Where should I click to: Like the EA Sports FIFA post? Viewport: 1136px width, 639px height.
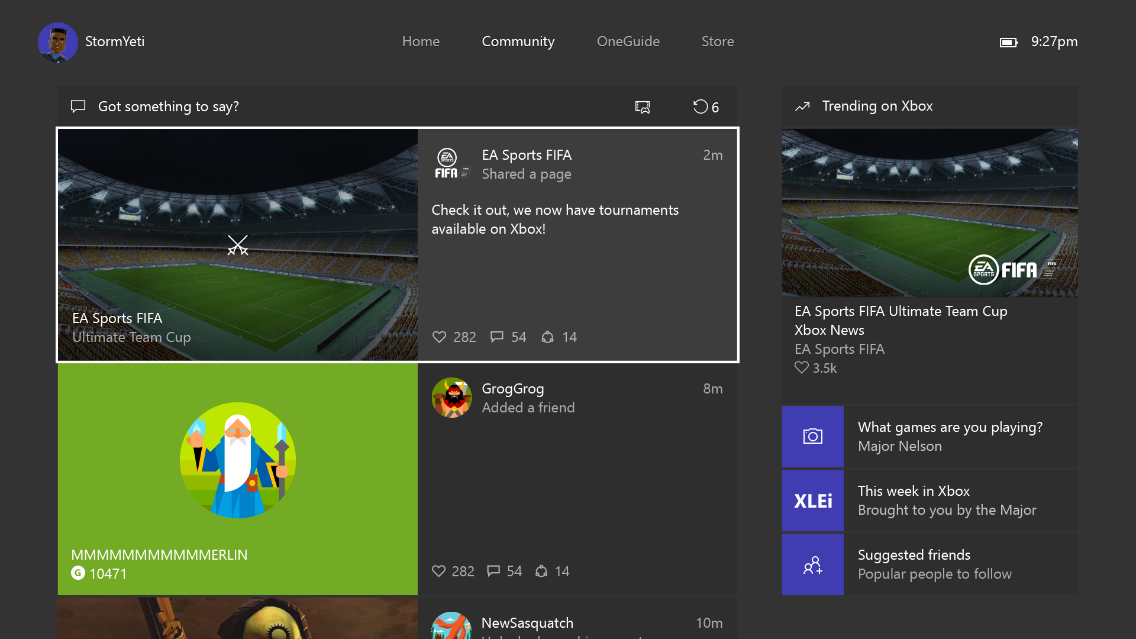439,337
